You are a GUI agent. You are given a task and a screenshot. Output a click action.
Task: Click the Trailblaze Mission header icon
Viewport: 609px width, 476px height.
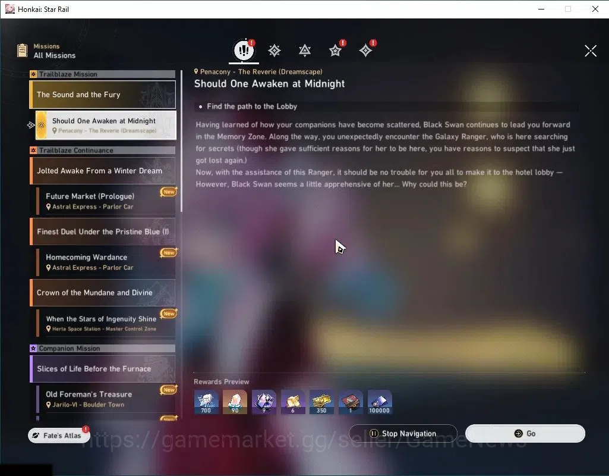click(33, 74)
